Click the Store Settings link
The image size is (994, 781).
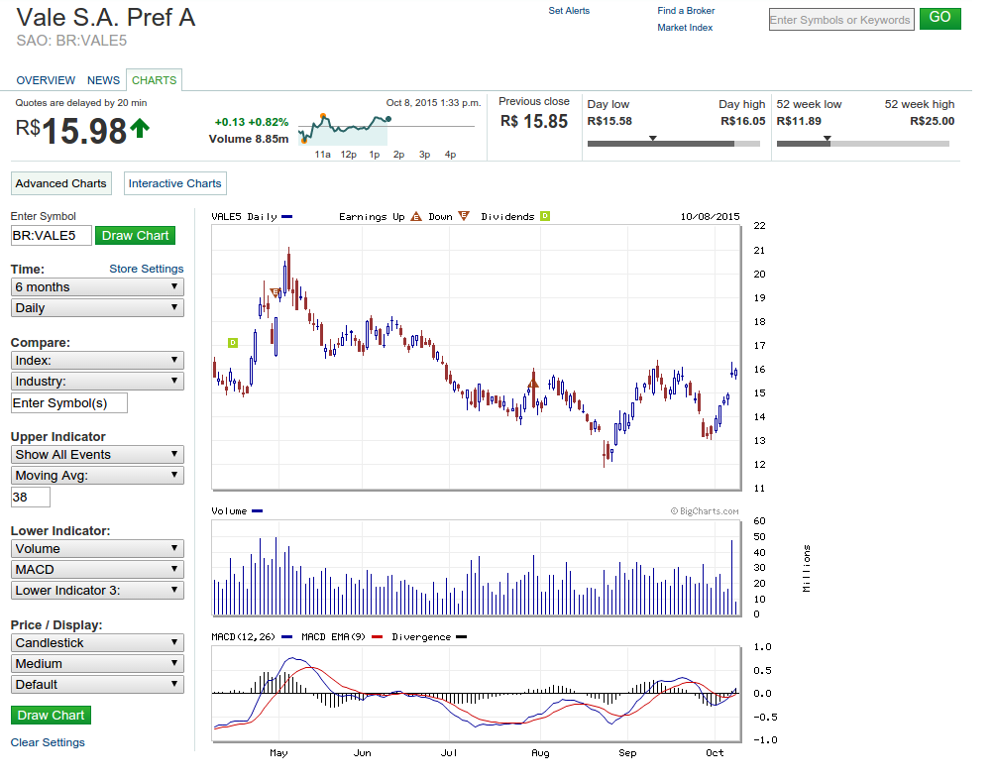[146, 269]
